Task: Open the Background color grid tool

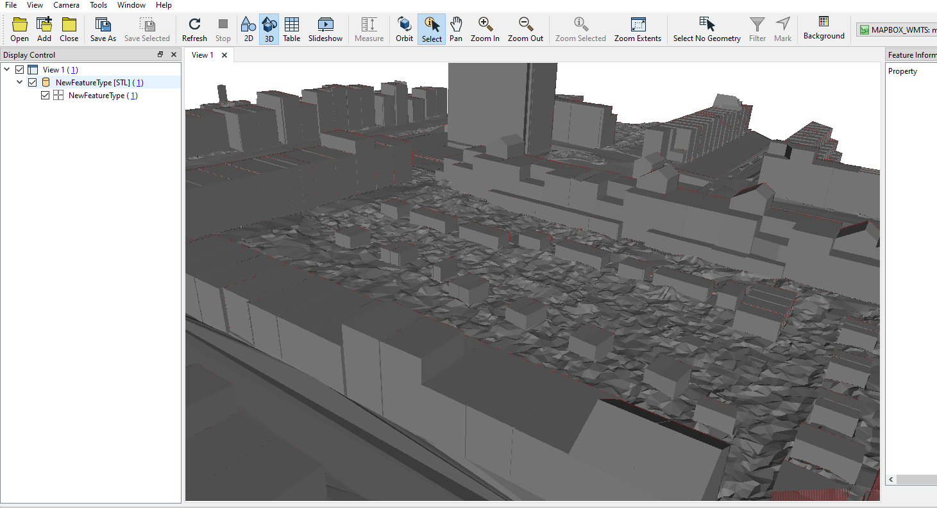Action: 824,28
